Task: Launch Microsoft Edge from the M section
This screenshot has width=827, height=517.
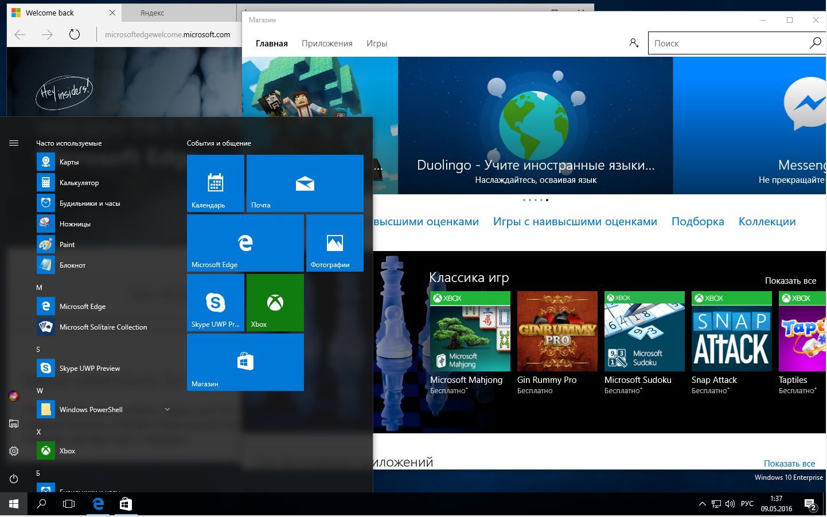Action: (104, 306)
